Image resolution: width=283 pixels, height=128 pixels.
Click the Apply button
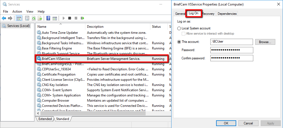coord(270,123)
